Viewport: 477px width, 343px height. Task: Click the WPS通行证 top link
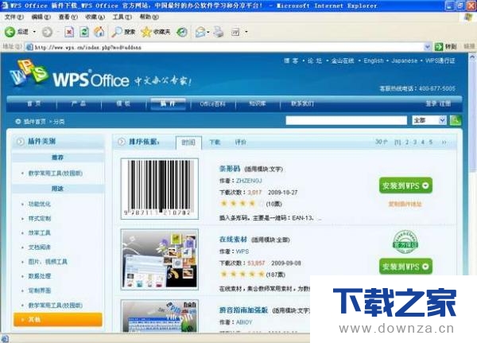point(440,60)
